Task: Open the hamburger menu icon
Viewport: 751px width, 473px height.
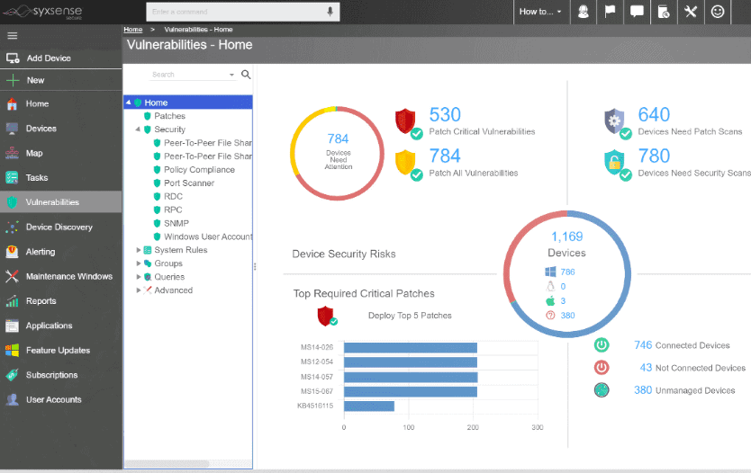Action: pyautogui.click(x=13, y=35)
